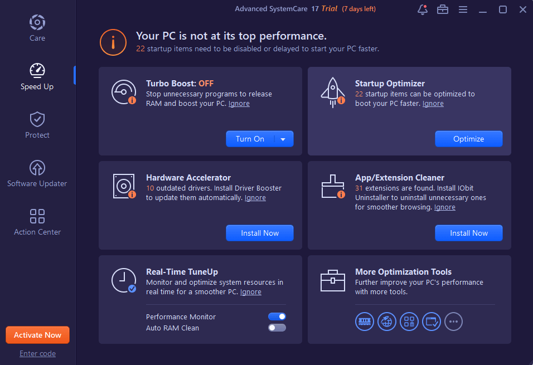533x365 pixels.
Task: Launch the internet booster globe icon
Action: point(387,322)
